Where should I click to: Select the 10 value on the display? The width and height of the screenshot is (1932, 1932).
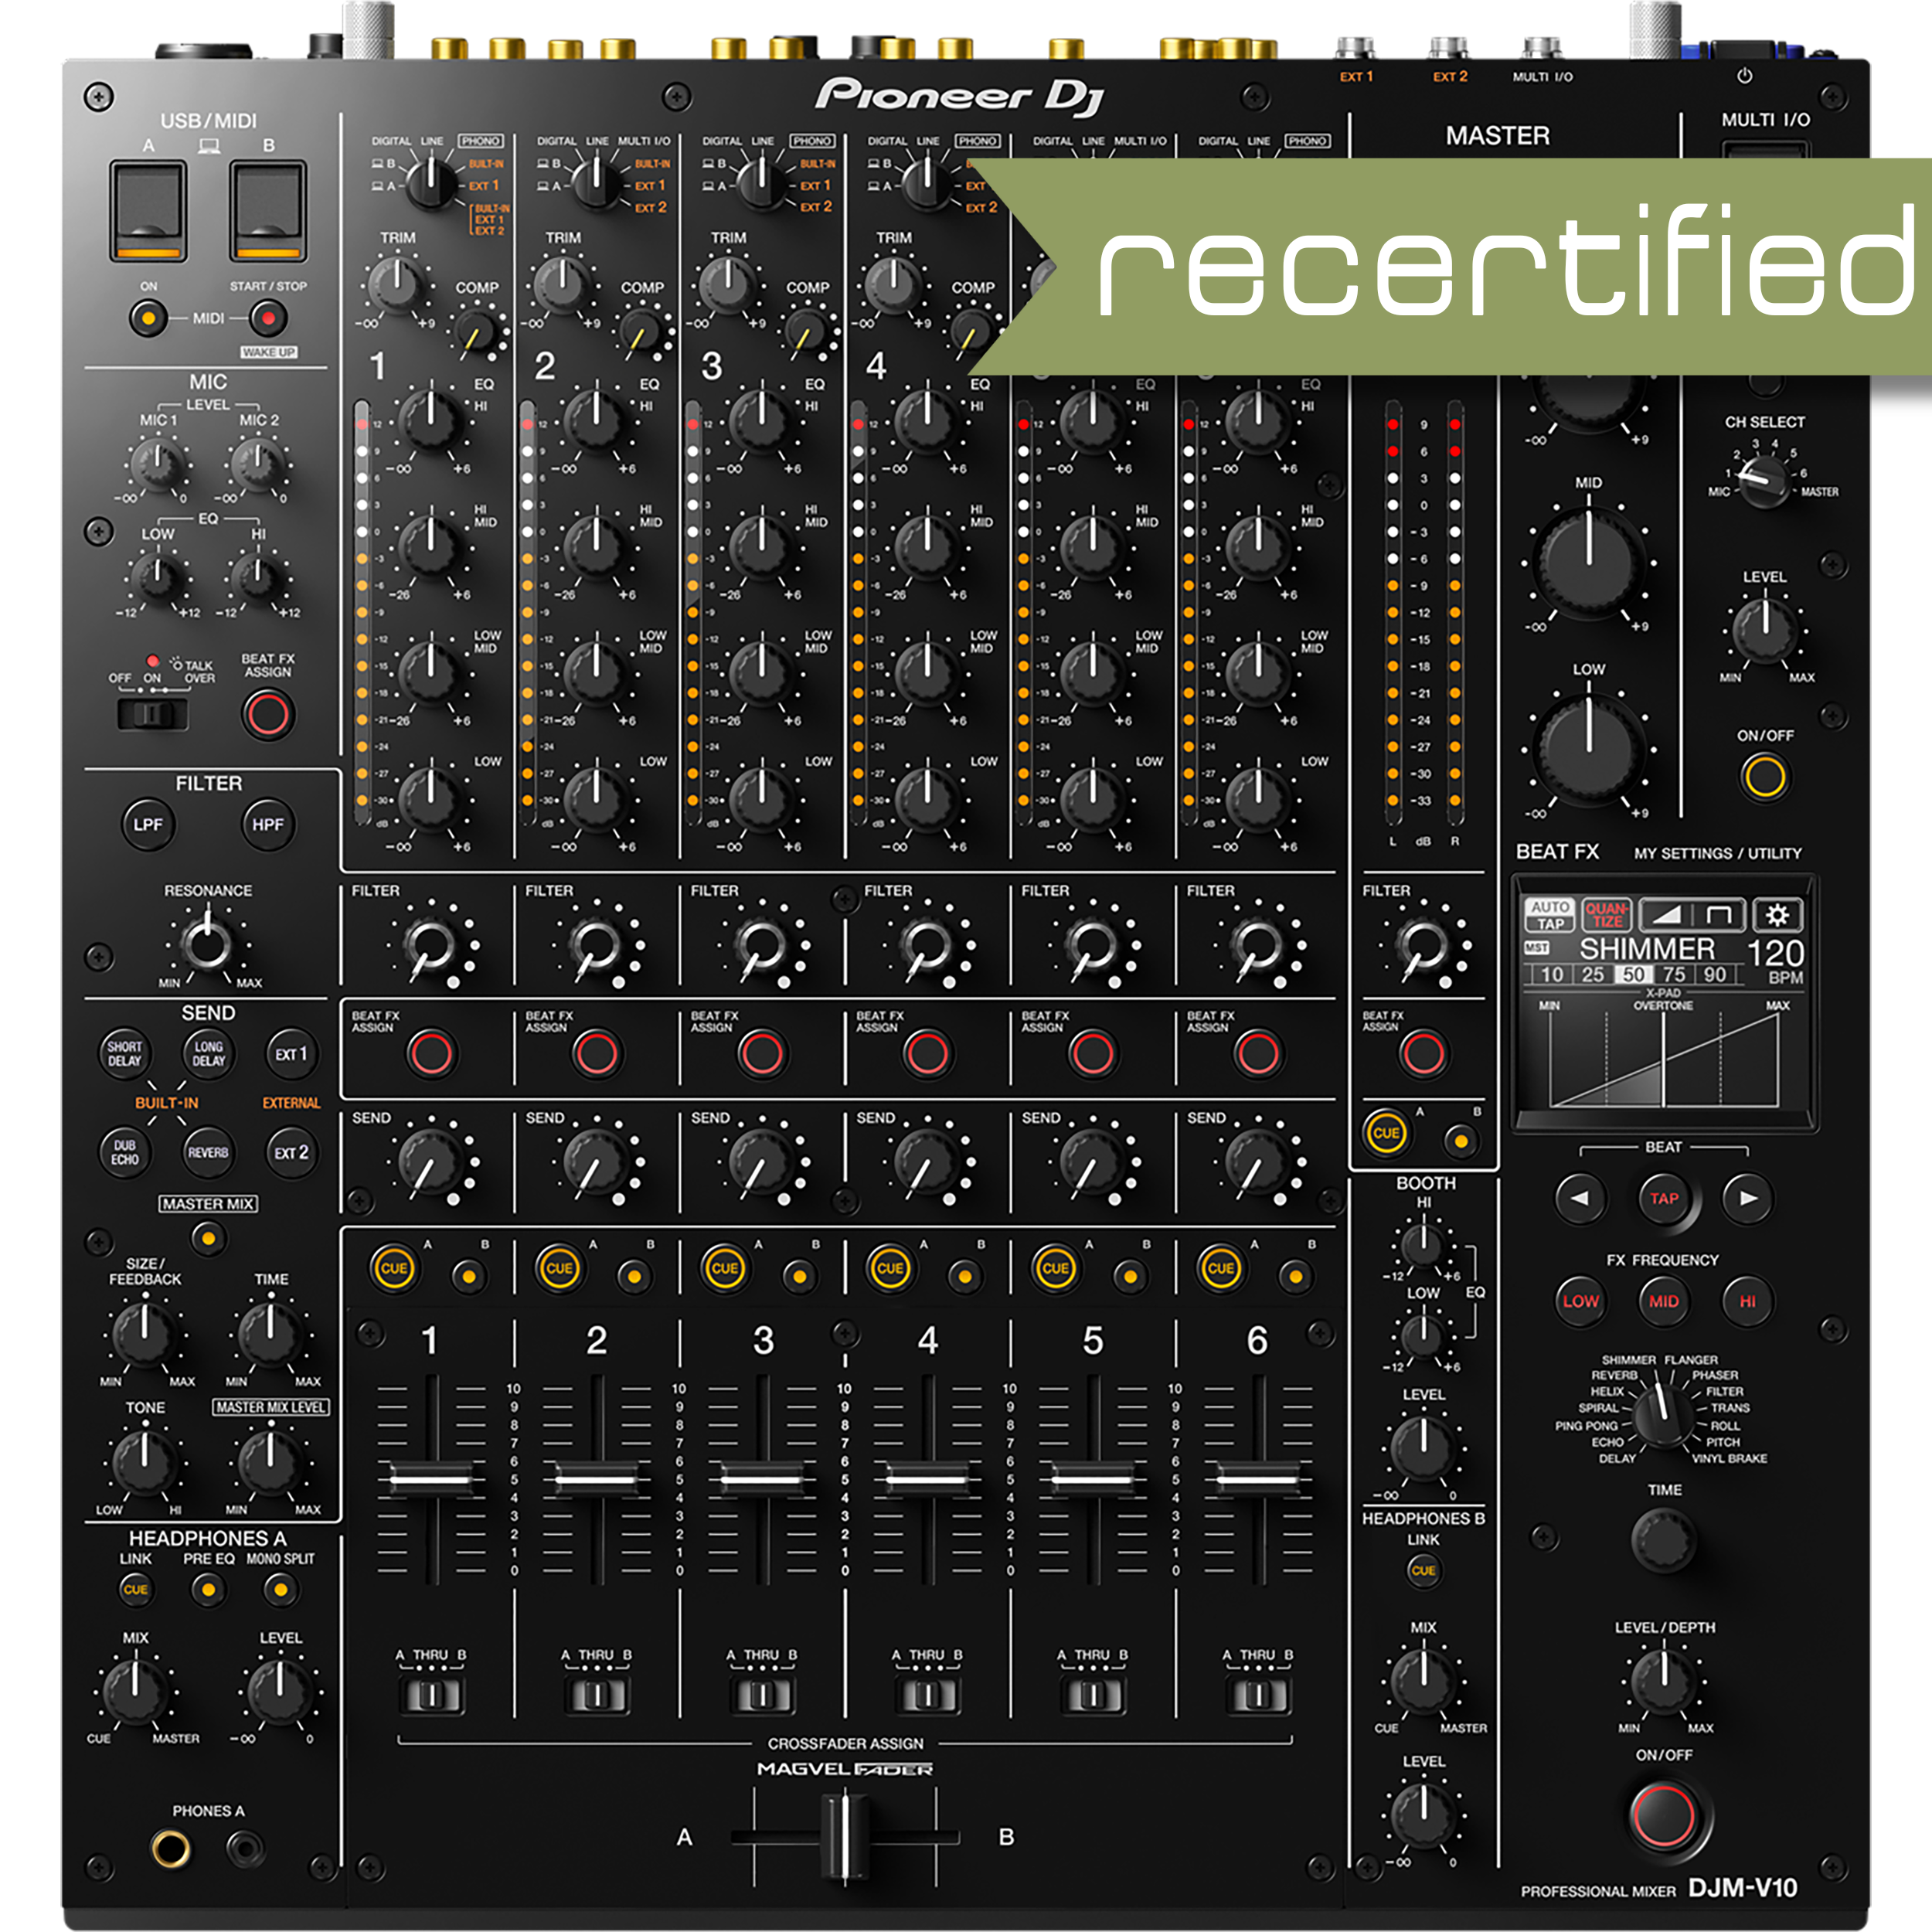coord(1552,974)
